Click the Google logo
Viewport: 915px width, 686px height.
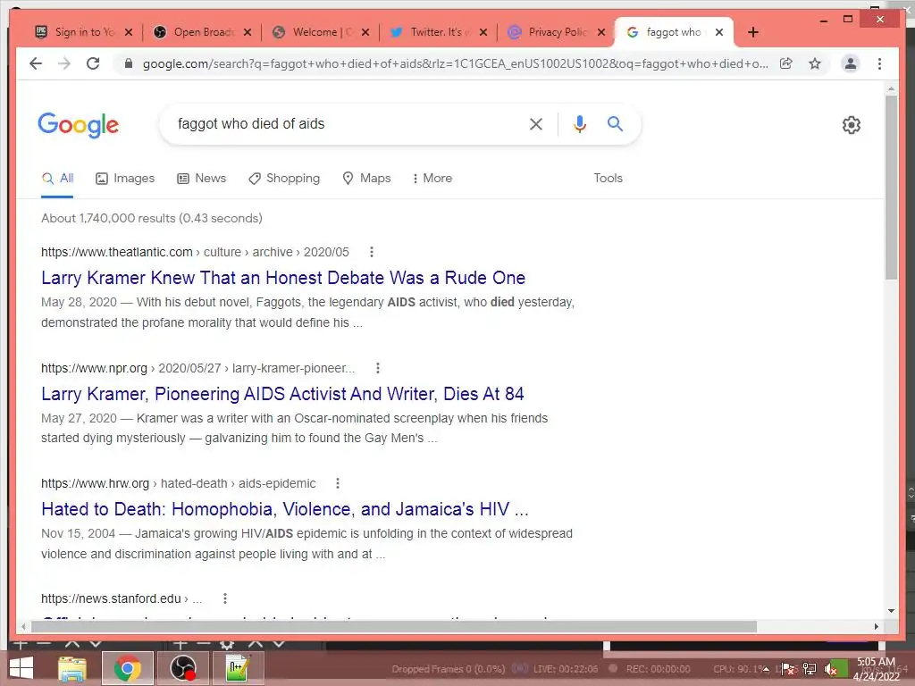coord(79,125)
